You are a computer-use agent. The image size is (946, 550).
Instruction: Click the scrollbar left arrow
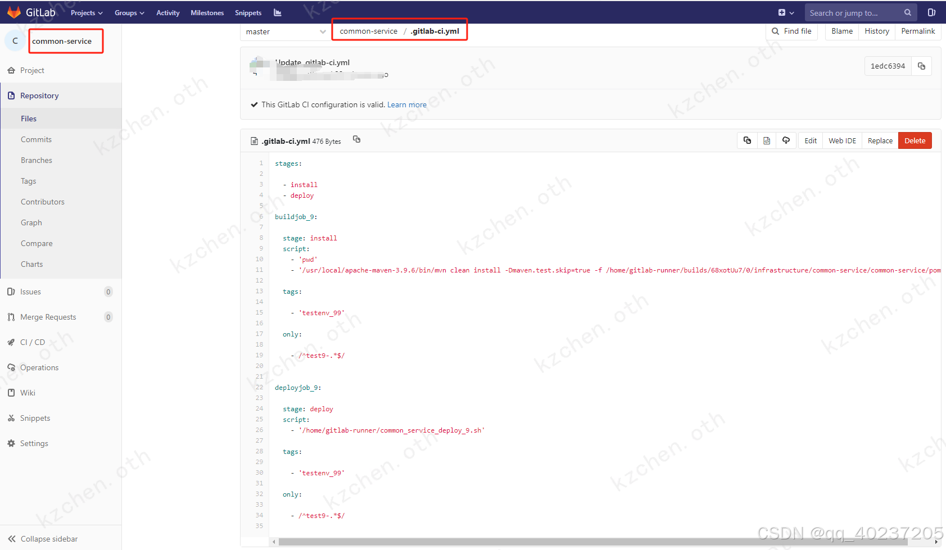(x=274, y=542)
